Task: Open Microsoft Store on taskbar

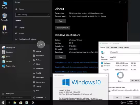Action: 21,103
